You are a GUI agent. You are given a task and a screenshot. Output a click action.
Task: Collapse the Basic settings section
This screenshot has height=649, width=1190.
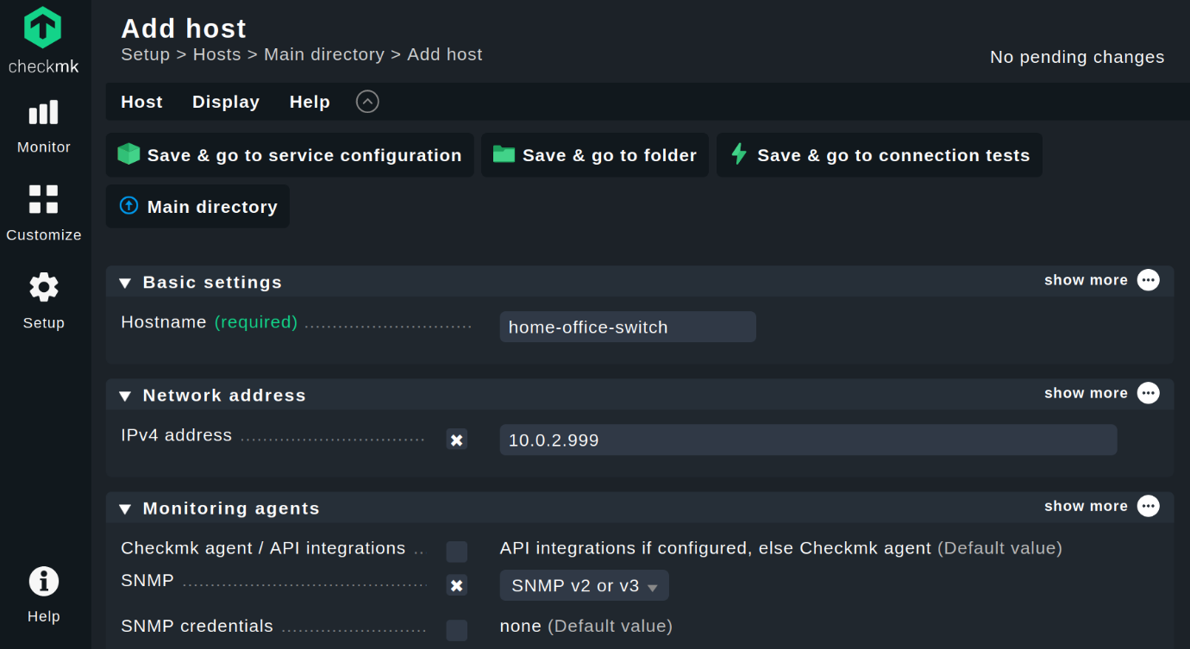click(x=124, y=282)
